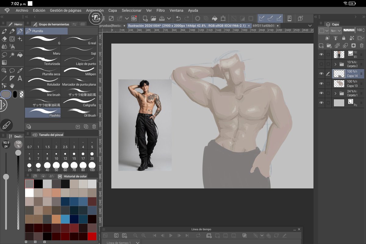
Task: Select the Hand move tool
Action: pos(12,86)
